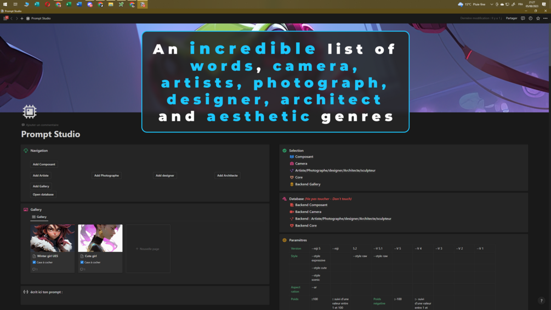Open Winter girl UE5 gallery thumbnail
Image resolution: width=551 pixels, height=310 pixels.
[53, 238]
